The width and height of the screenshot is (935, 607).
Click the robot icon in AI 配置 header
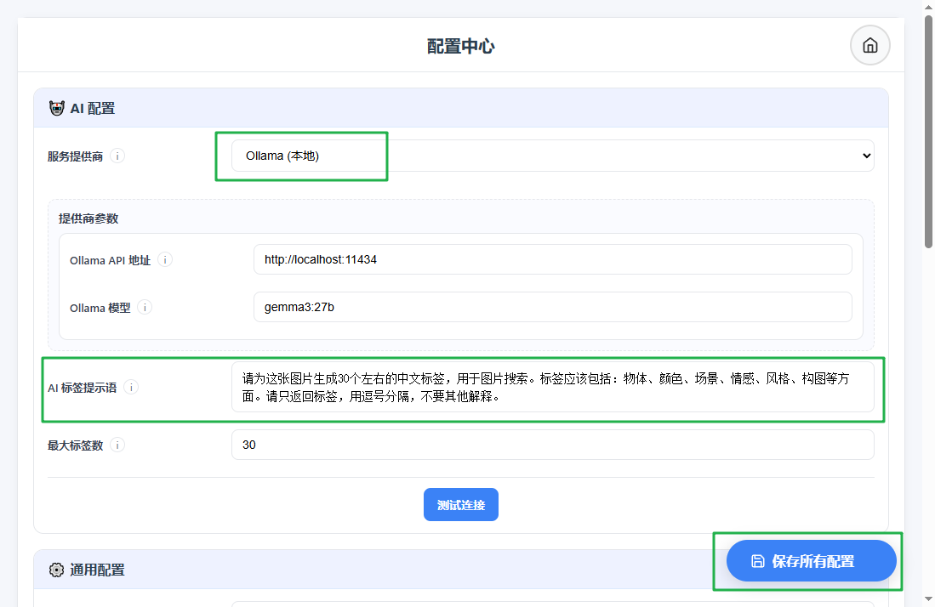click(x=57, y=108)
